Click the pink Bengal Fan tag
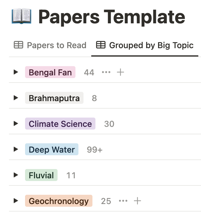201x216 pixels. 50,72
